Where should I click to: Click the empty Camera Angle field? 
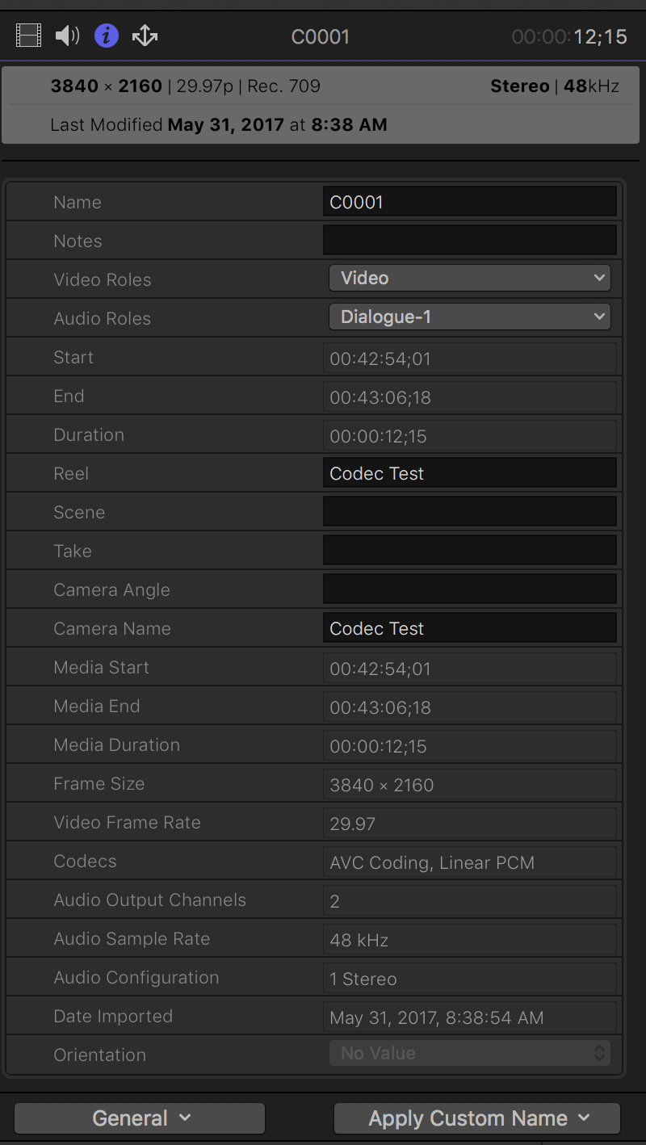coord(469,589)
